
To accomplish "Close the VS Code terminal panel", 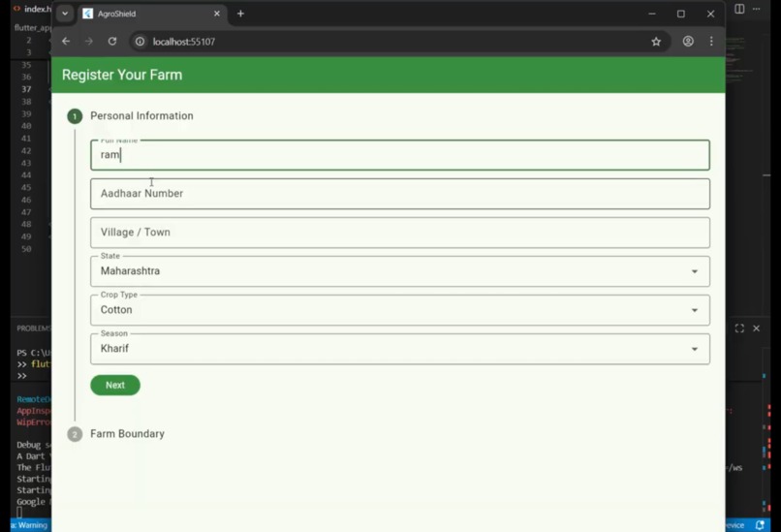I will tap(756, 329).
